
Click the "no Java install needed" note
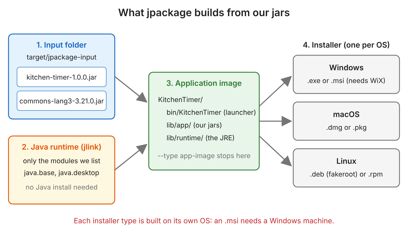(x=61, y=187)
